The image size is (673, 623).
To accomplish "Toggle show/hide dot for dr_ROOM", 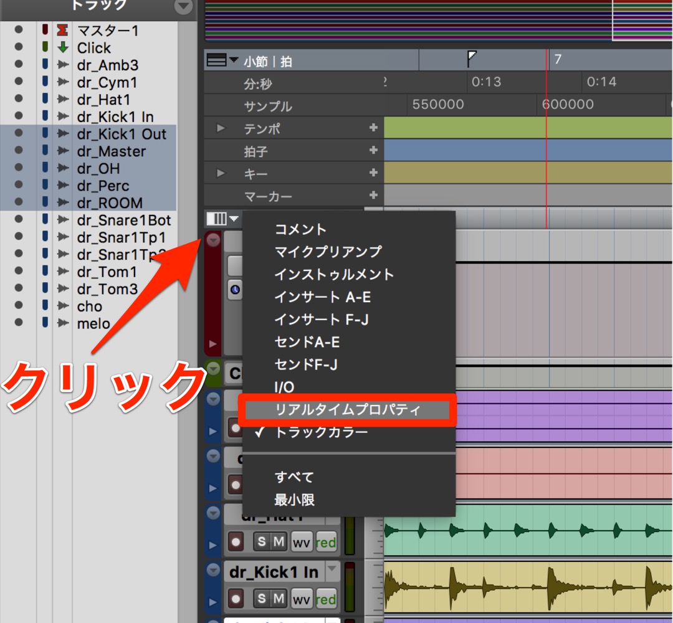I will pos(19,201).
